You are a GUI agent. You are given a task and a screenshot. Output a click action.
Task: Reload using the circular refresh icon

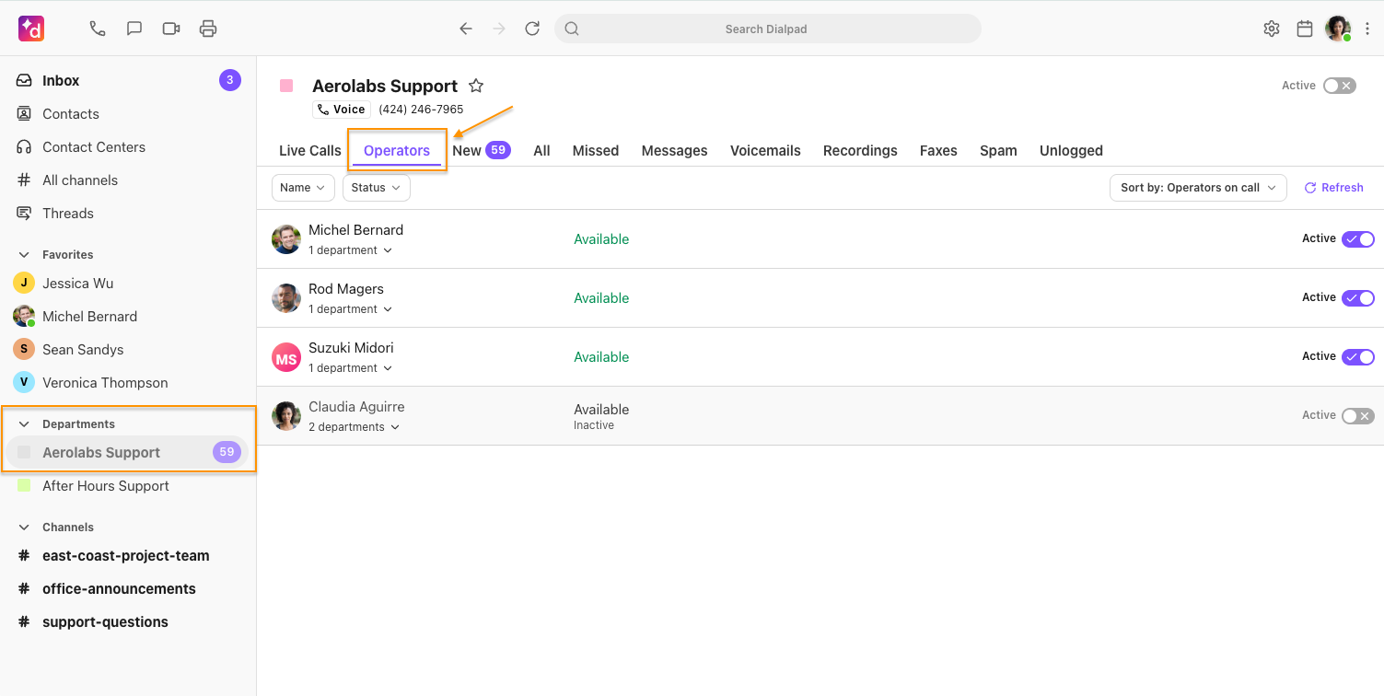pyautogui.click(x=532, y=29)
